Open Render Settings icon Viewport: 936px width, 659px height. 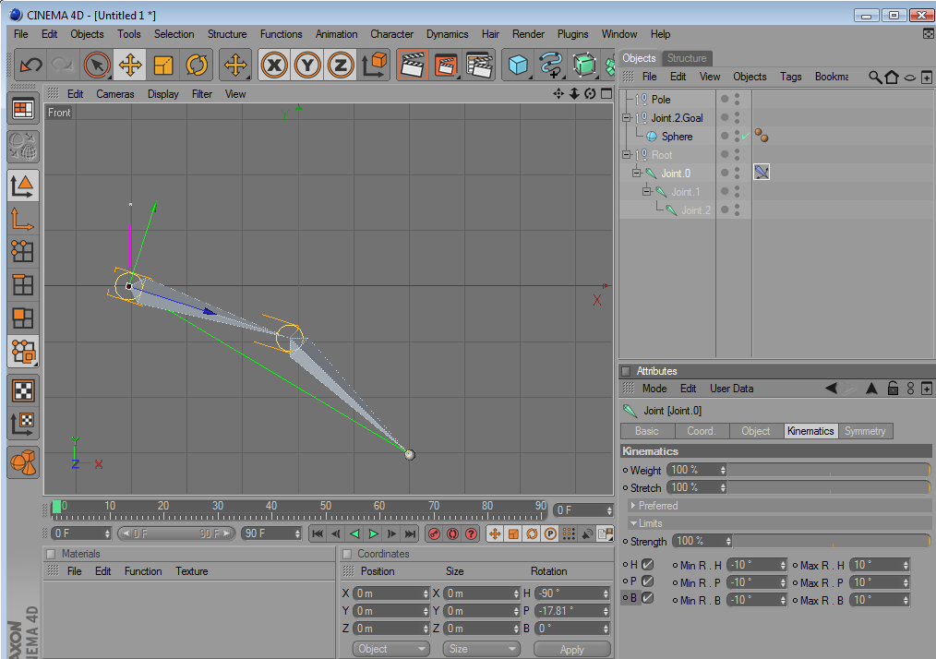point(479,65)
